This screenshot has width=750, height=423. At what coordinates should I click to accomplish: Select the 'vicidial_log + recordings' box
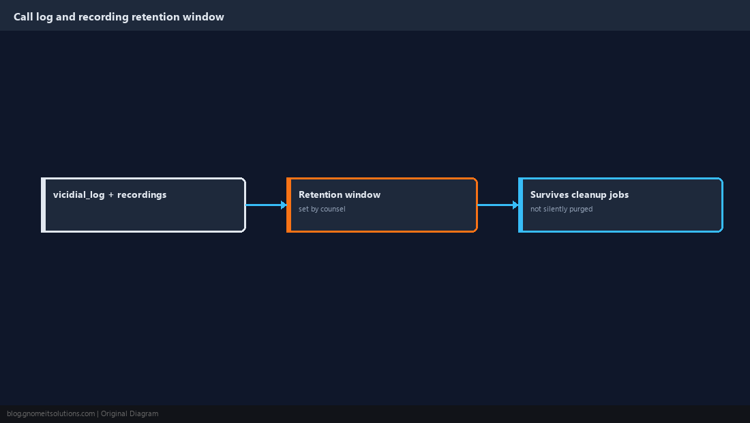click(x=143, y=205)
